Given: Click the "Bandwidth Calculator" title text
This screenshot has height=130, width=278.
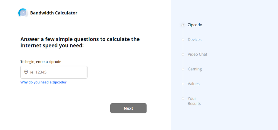Looking at the screenshot, I should [54, 13].
